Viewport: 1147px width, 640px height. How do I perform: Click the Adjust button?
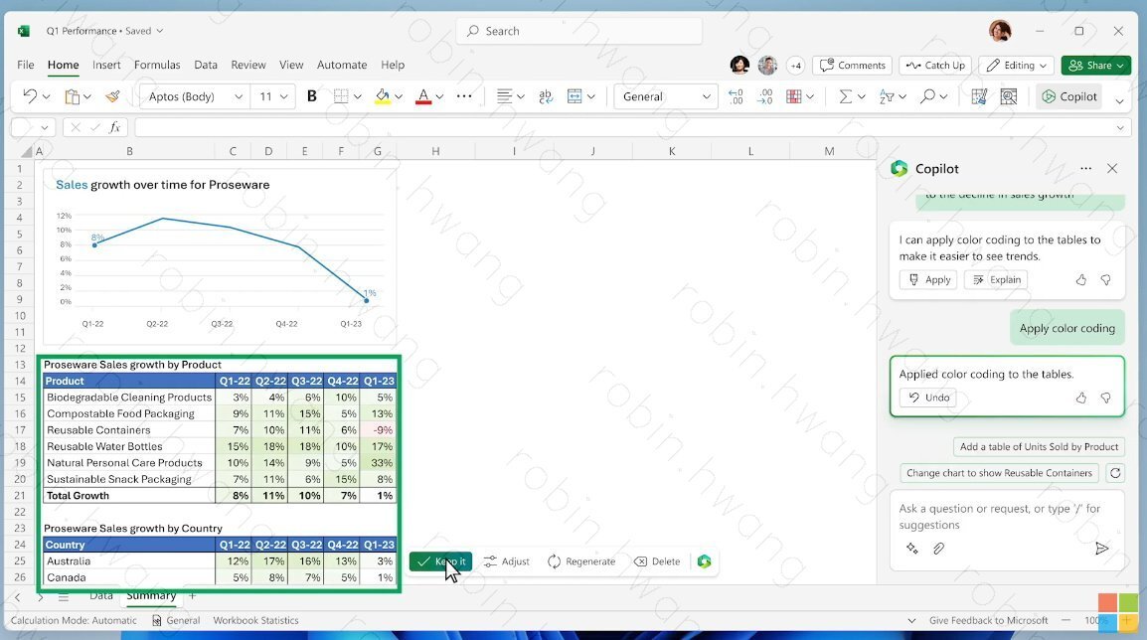pyautogui.click(x=506, y=561)
